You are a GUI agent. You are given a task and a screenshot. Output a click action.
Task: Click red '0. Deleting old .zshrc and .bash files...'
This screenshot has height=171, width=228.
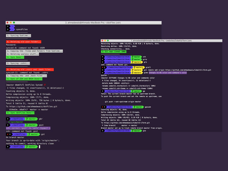tap(30, 69)
